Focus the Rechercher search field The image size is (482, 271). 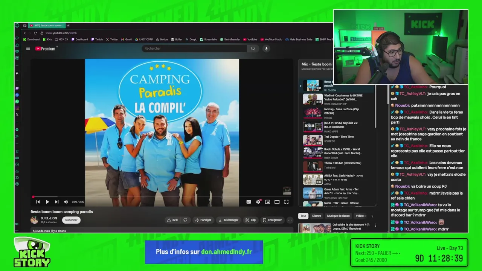tap(194, 49)
